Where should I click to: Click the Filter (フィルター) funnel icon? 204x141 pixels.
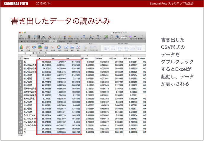pyautogui.click(x=98, y=36)
